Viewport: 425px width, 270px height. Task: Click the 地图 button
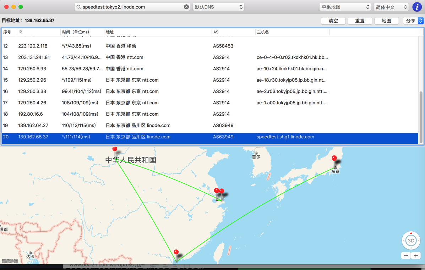coord(386,21)
